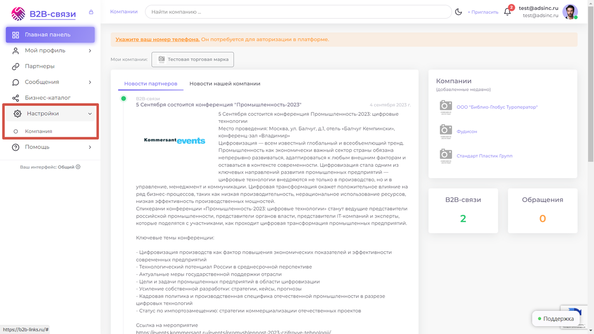Switch to Новости нашей компании tab
Viewport: 594px width, 334px height.
(225, 84)
